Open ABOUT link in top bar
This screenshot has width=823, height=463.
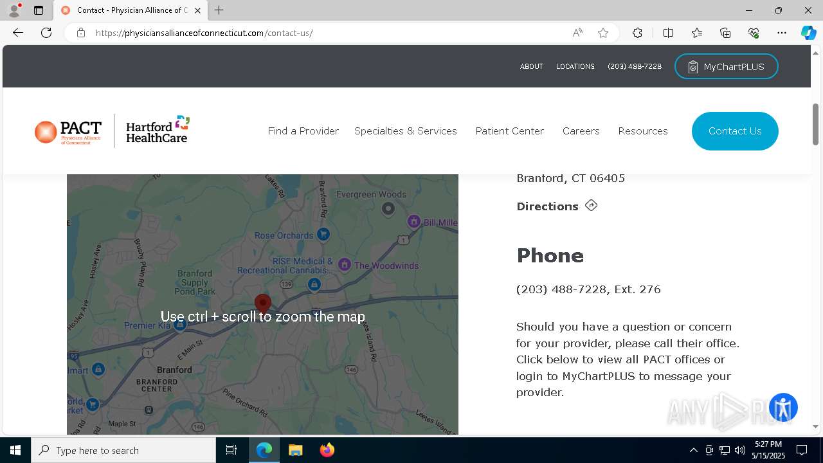point(532,66)
